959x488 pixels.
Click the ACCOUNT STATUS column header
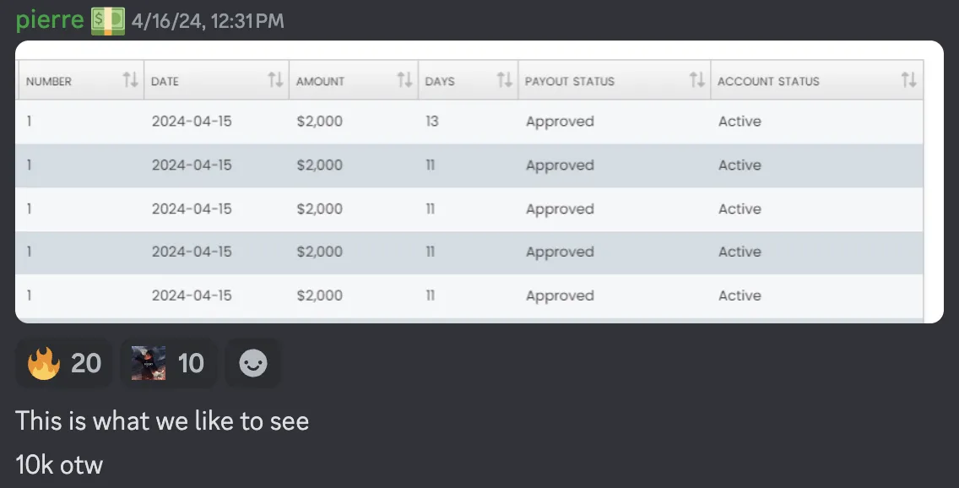[x=768, y=81]
